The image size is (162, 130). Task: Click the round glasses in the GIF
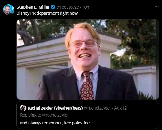click(84, 44)
